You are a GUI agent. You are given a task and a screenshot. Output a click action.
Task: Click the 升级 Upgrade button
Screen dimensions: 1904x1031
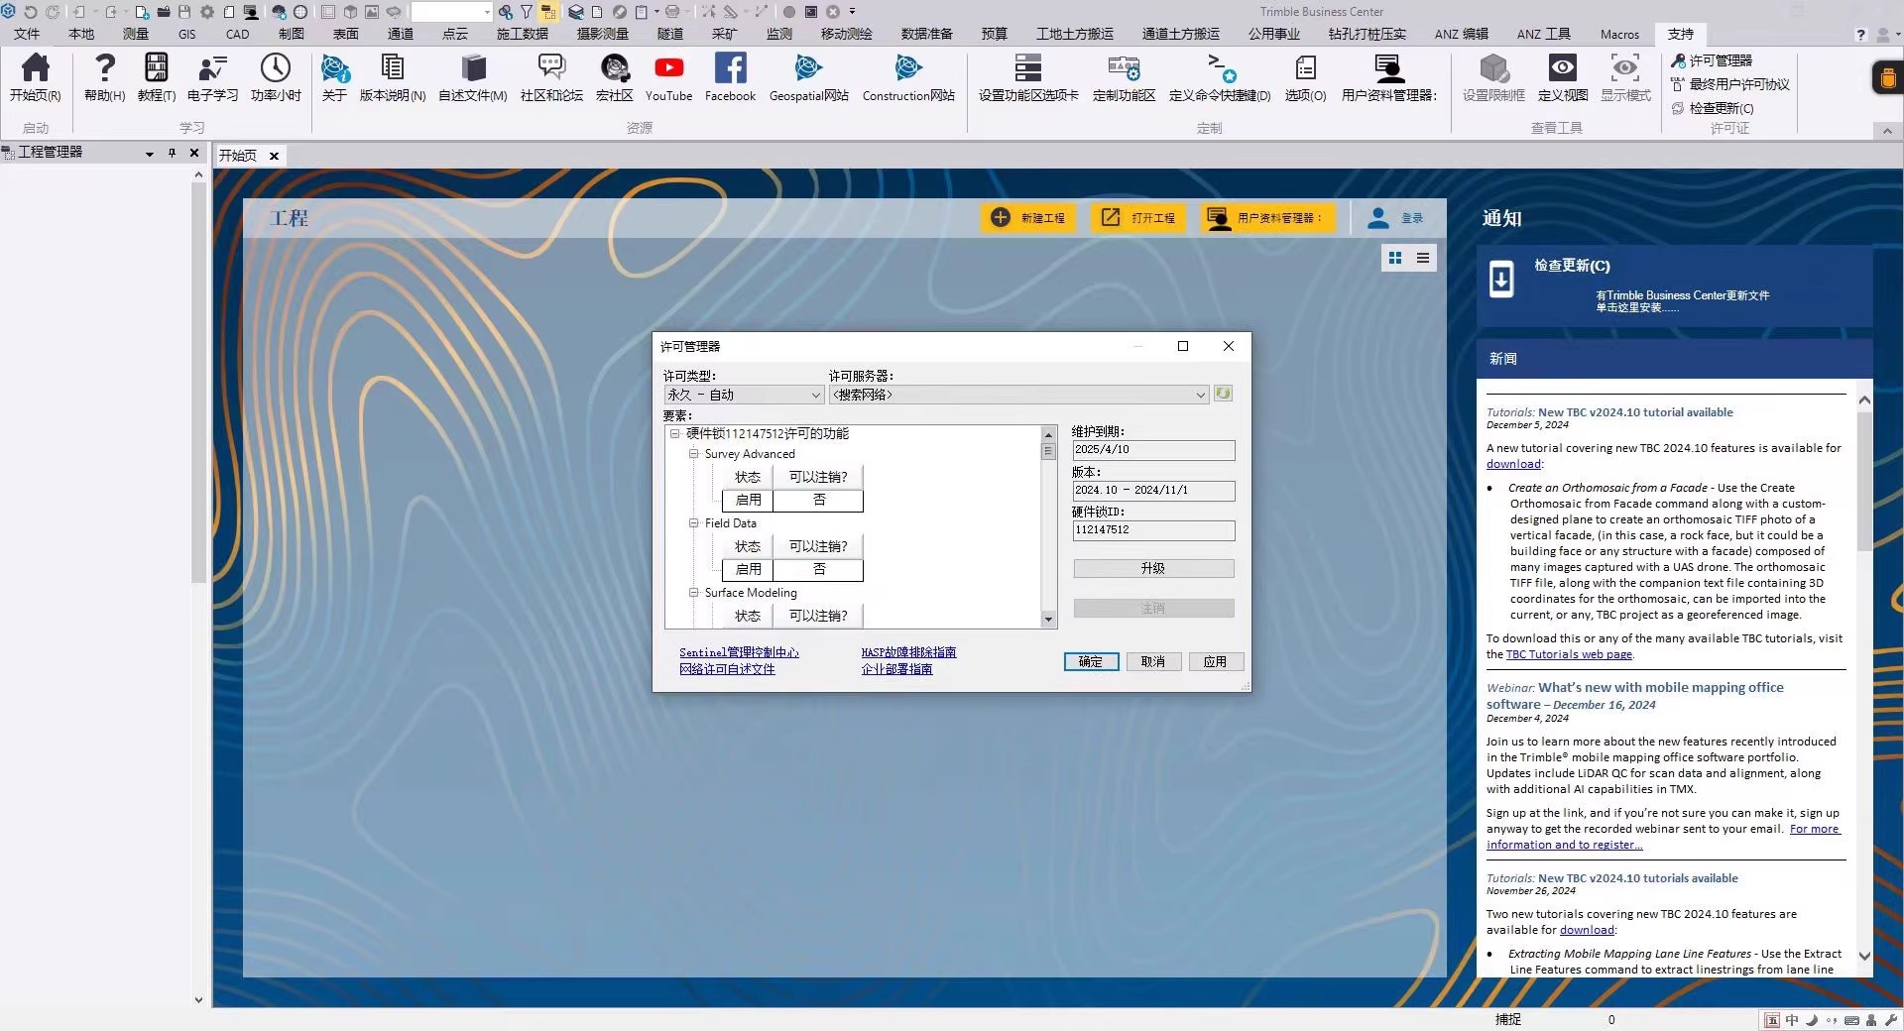(1153, 568)
